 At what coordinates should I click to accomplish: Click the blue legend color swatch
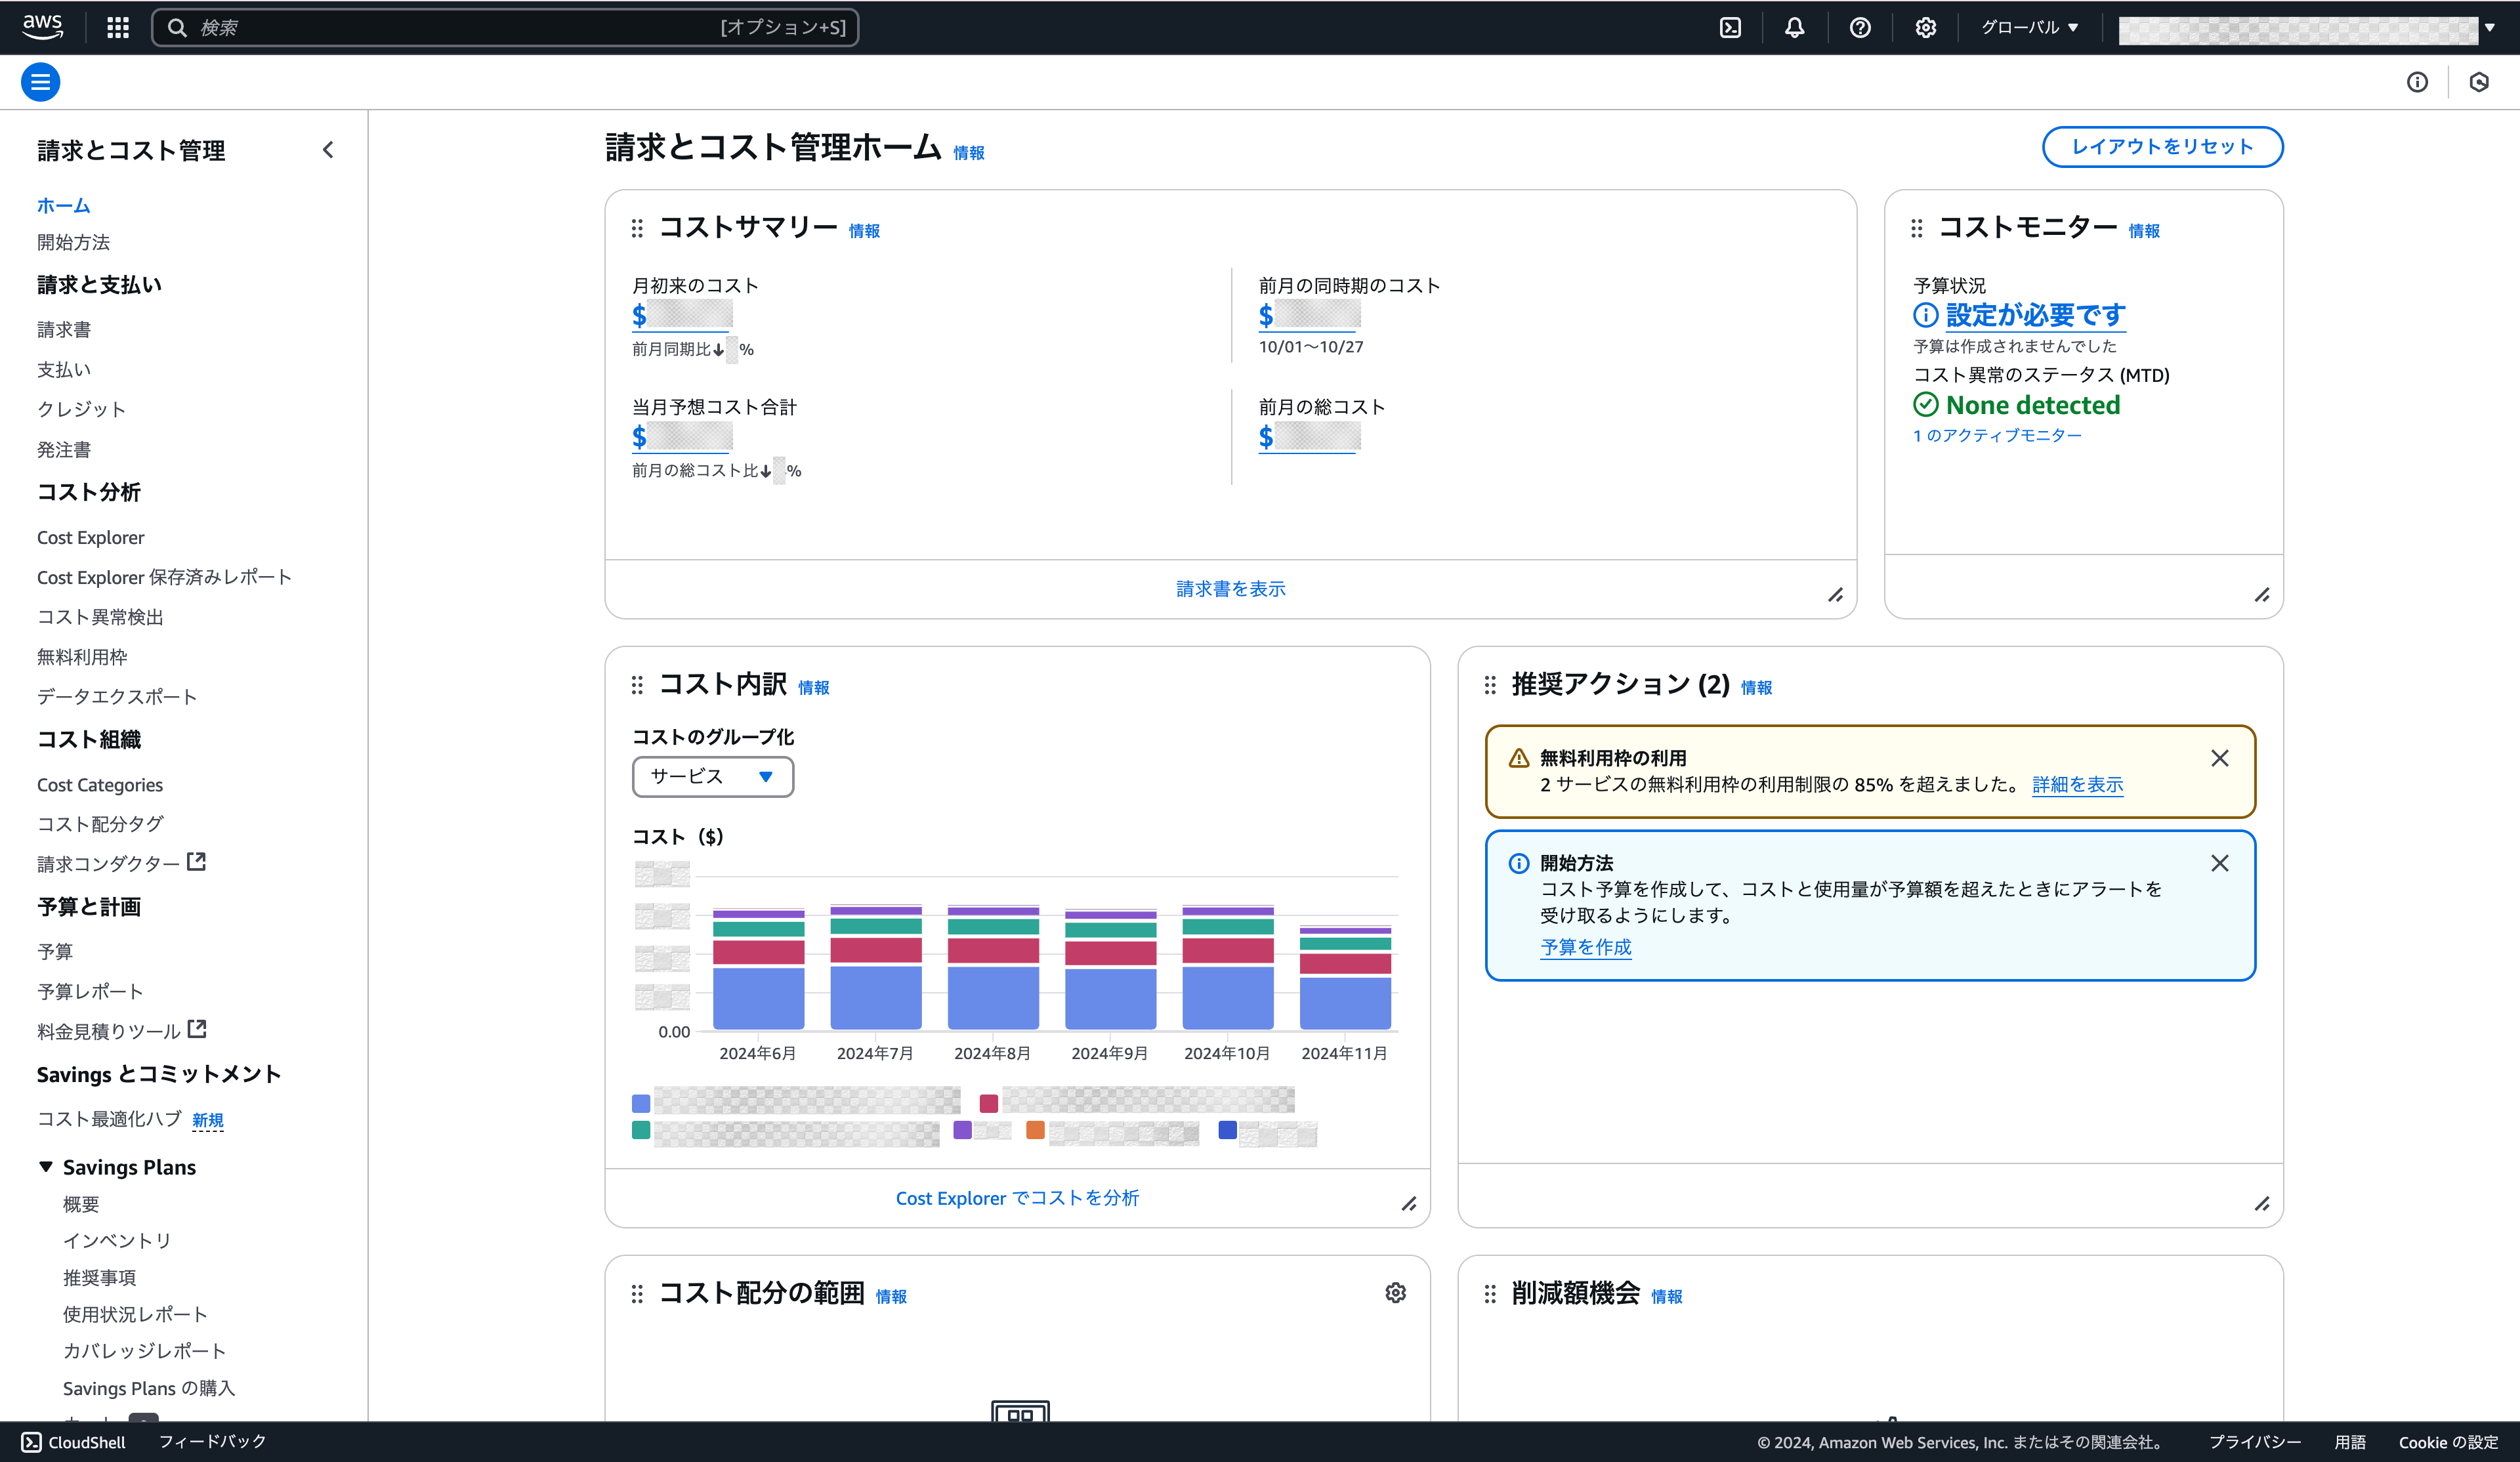point(641,1103)
